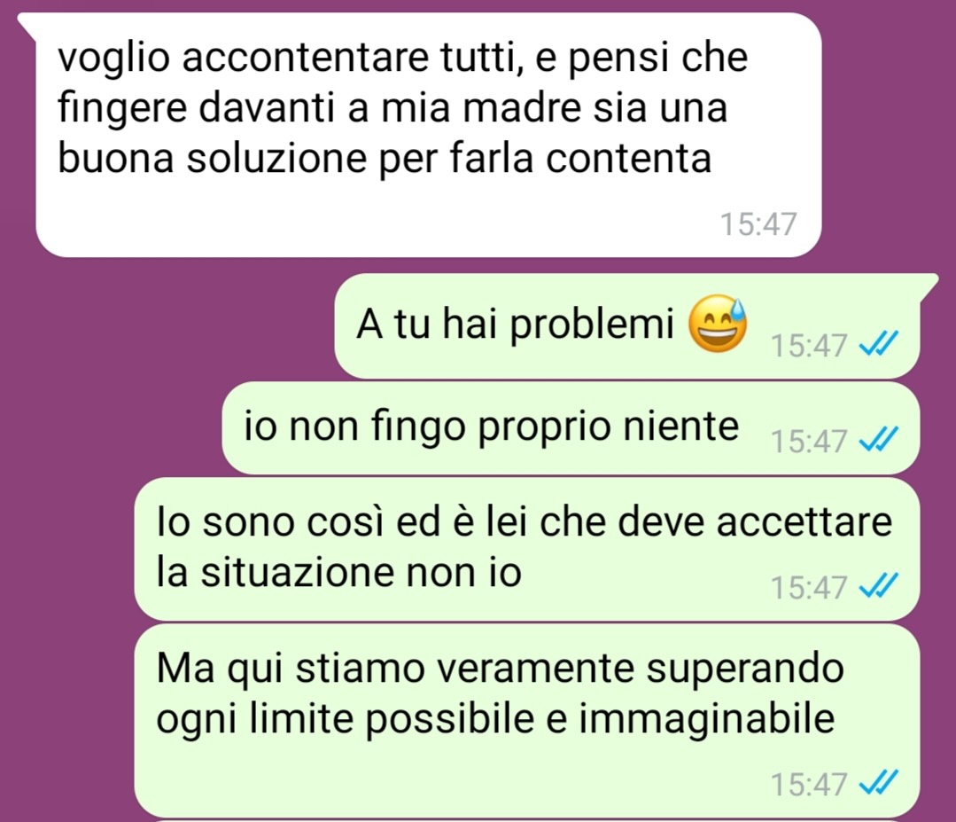Screen dimensions: 956x822
Task: Click timestamp of 'A tu hai problemi'
Action: [809, 346]
